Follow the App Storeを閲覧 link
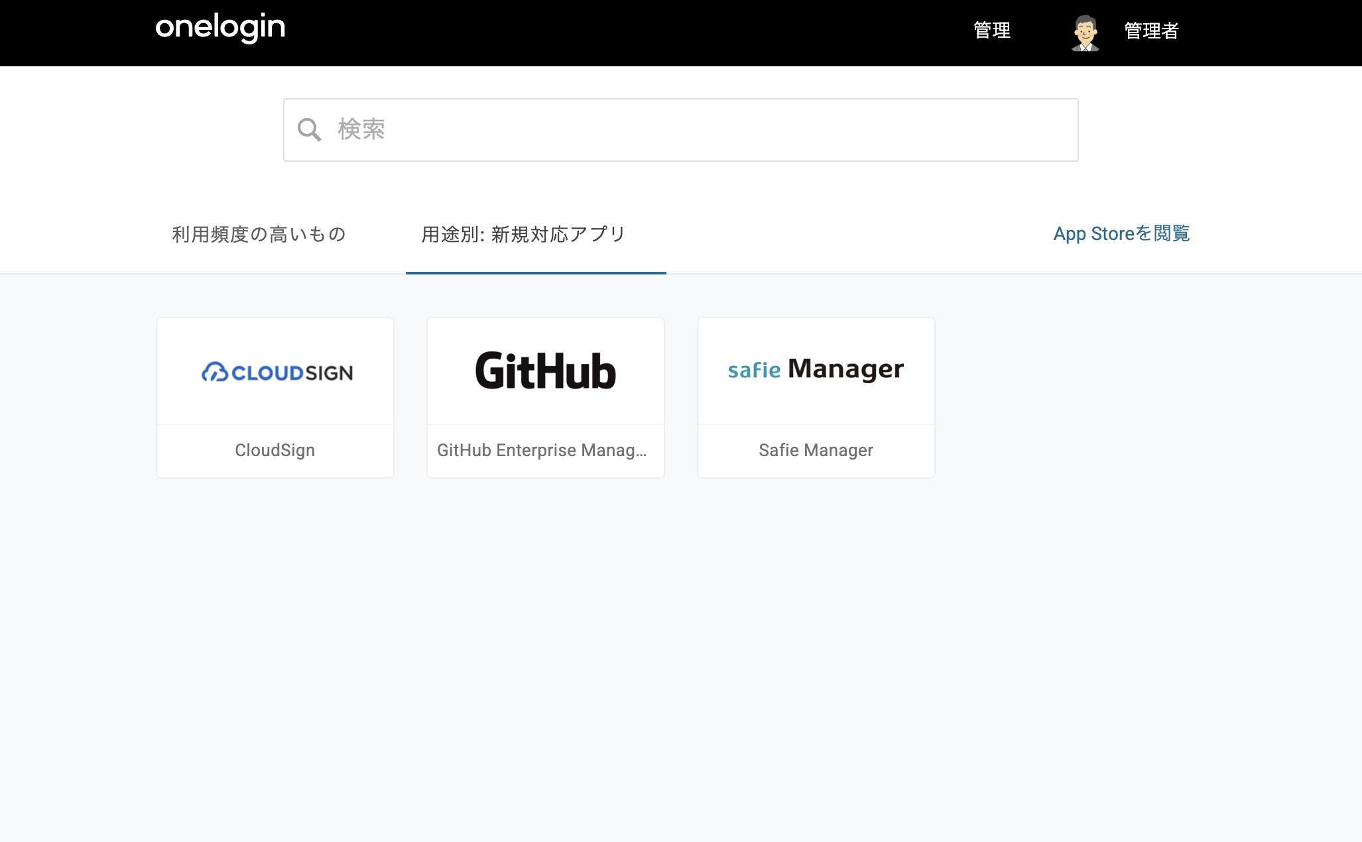 pos(1121,233)
